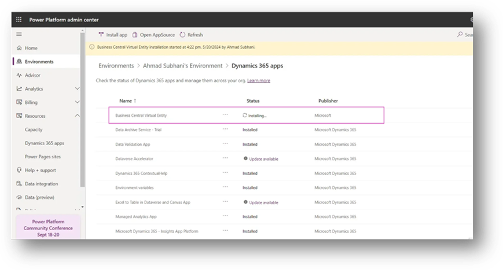Image resolution: width=503 pixels, height=270 pixels.
Task: Click the Status column header
Action: pos(253,101)
